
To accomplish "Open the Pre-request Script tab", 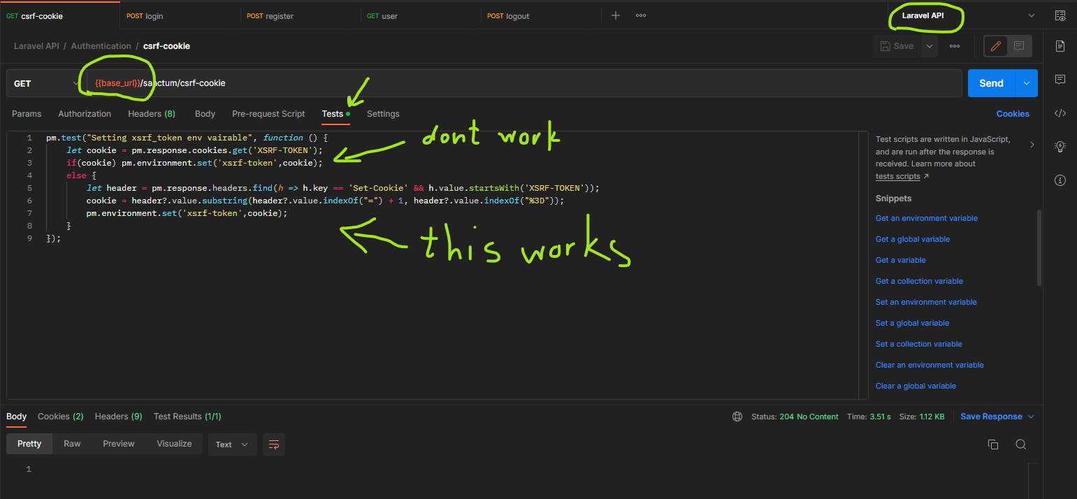I will click(x=268, y=114).
